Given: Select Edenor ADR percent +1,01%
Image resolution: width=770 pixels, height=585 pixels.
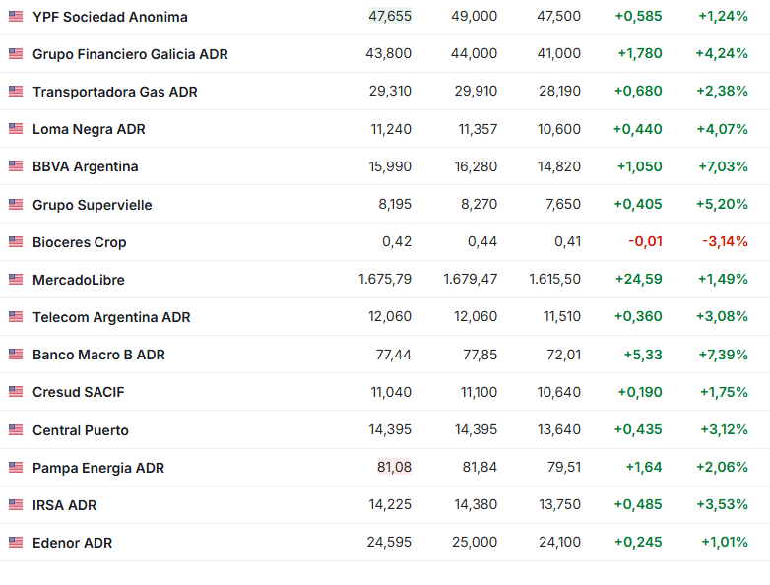Looking at the screenshot, I should (725, 542).
